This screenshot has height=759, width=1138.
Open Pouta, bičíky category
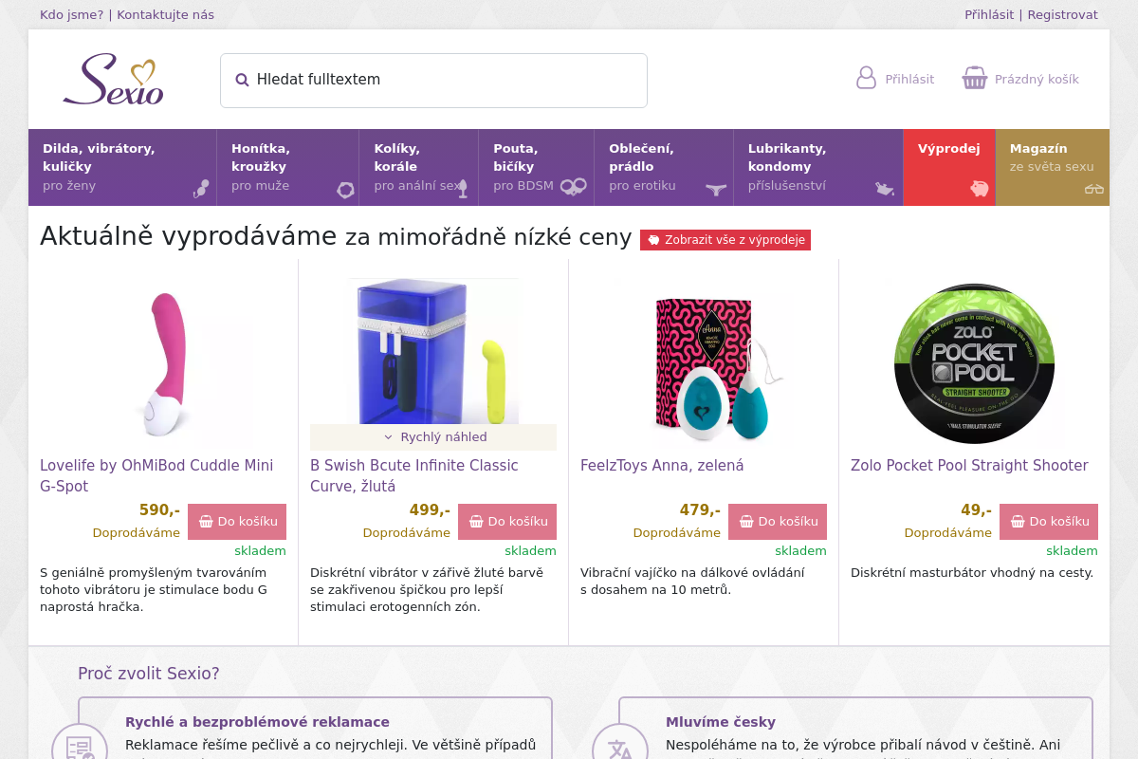point(537,167)
